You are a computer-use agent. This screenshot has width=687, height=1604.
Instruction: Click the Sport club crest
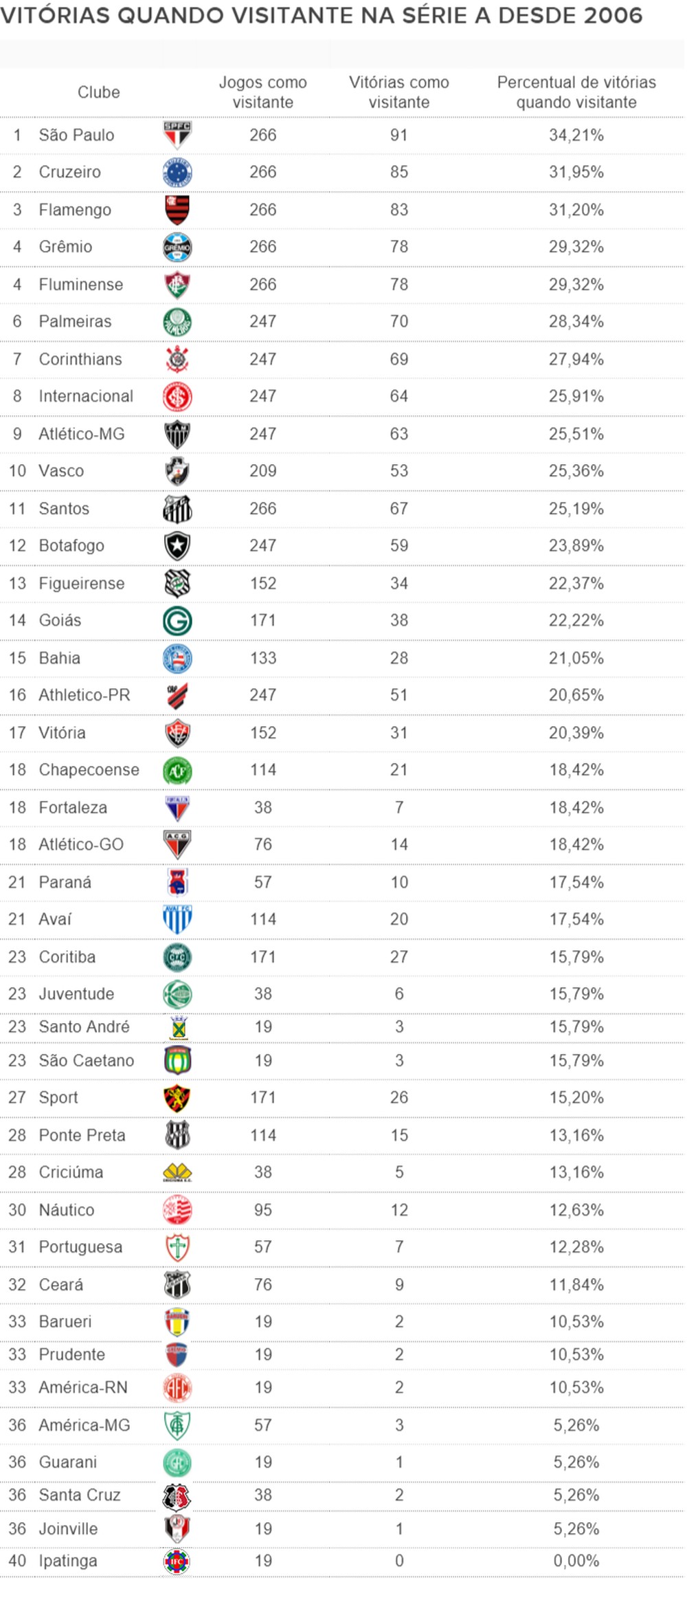pos(177,1098)
